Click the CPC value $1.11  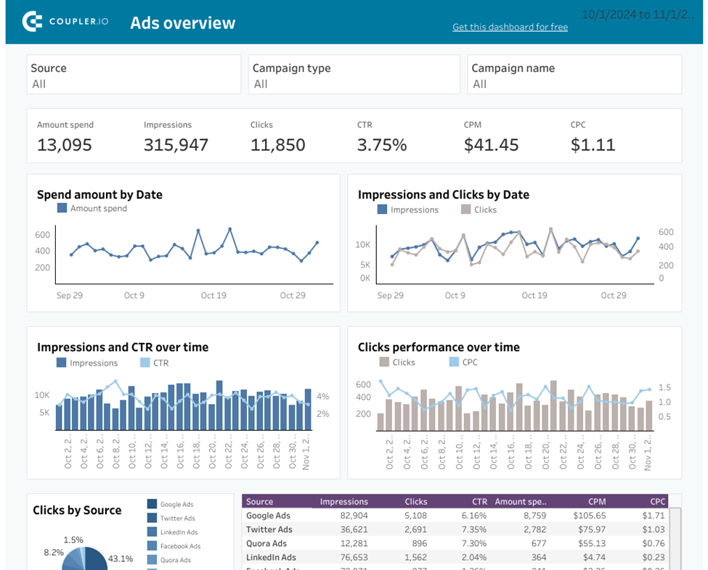593,145
